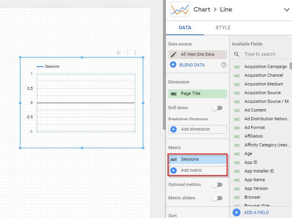Turn on Metric sliders toggle

coord(217,198)
